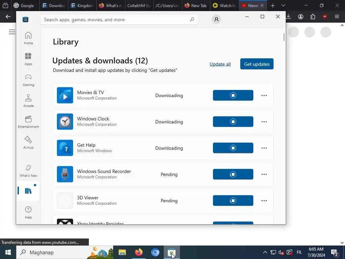345x259 pixels.
Task: Click the uBlock Origin extension icon
Action: click(x=325, y=17)
